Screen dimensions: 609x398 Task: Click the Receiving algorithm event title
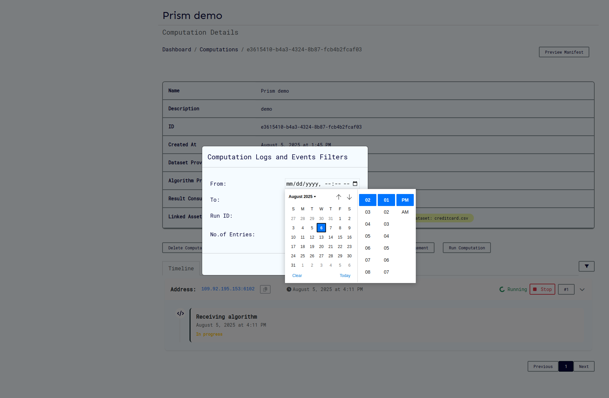tap(227, 317)
